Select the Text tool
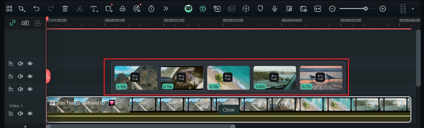This screenshot has height=128, width=424. click(x=94, y=9)
